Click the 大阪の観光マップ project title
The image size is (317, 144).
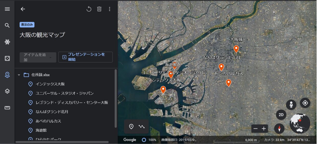tap(42, 35)
